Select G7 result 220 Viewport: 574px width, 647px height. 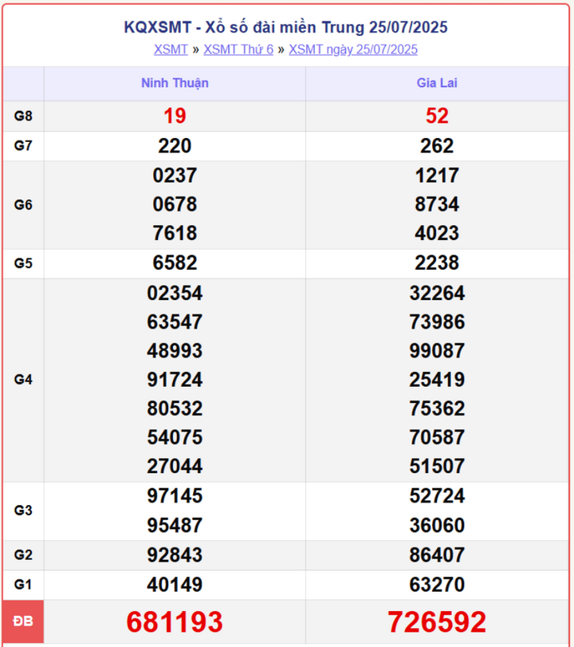pyautogui.click(x=175, y=146)
